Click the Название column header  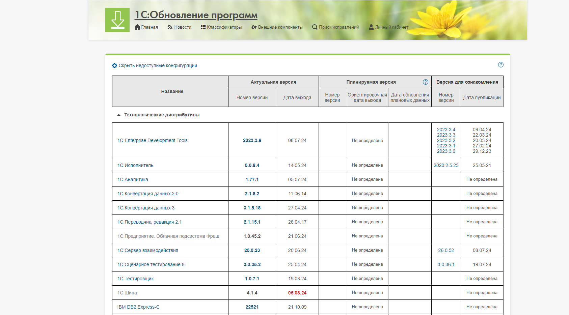172,91
